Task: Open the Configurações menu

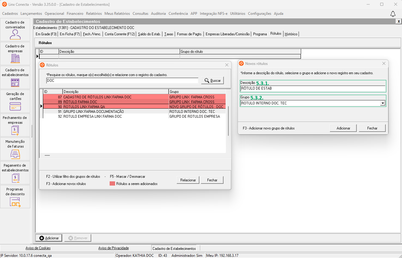Action: (260, 14)
